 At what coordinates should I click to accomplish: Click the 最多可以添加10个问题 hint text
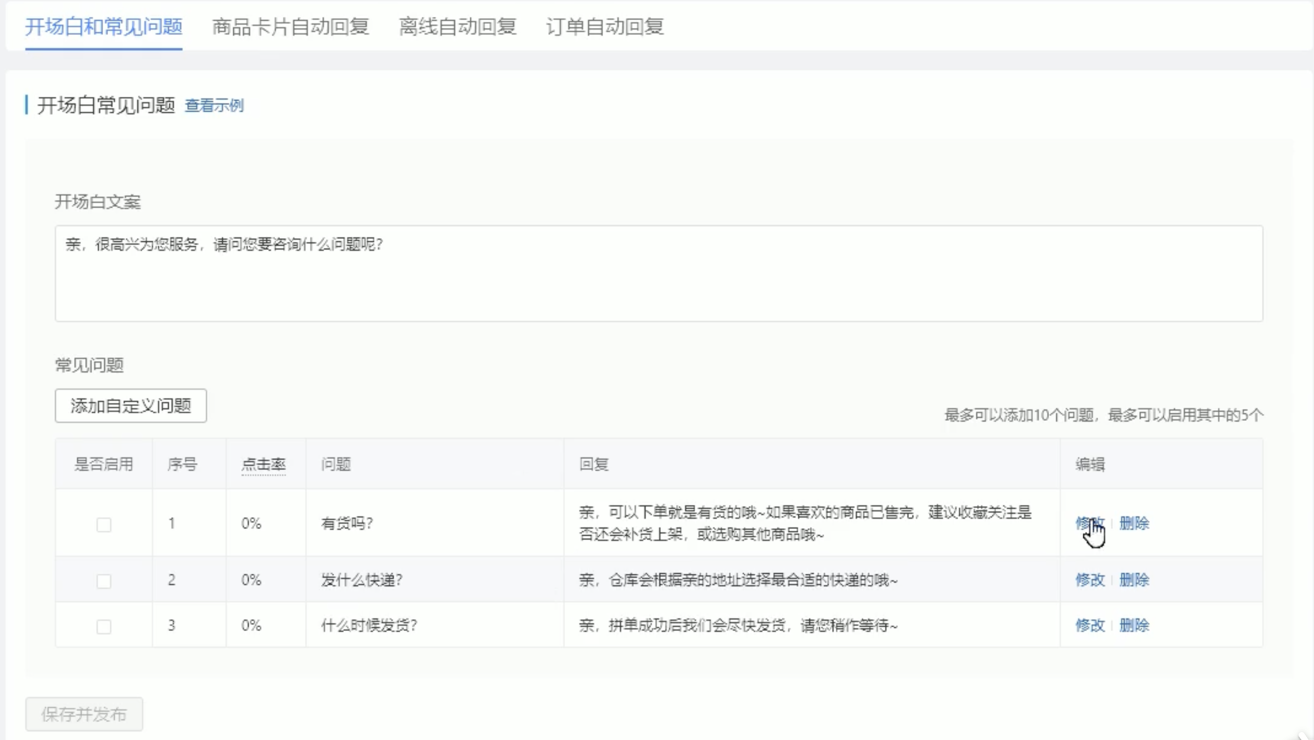(x=1104, y=415)
